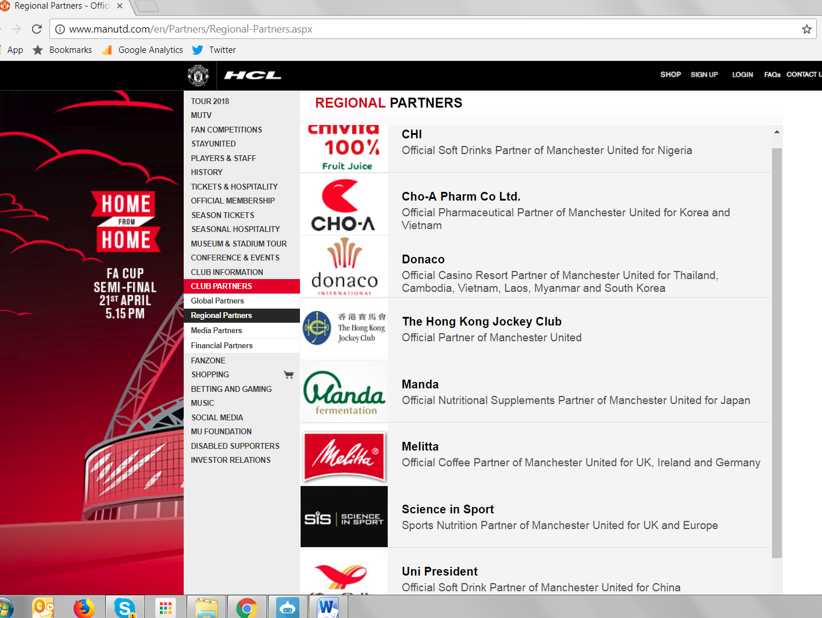Open the Donaco International logo
Image resolution: width=822 pixels, height=618 pixels.
(344, 267)
